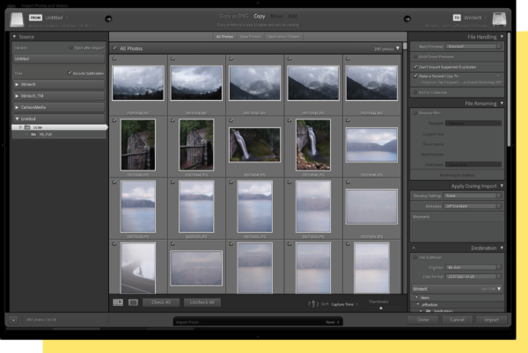The width and height of the screenshot is (528, 353).
Task: Collapse the Destination panel
Action: pos(502,249)
